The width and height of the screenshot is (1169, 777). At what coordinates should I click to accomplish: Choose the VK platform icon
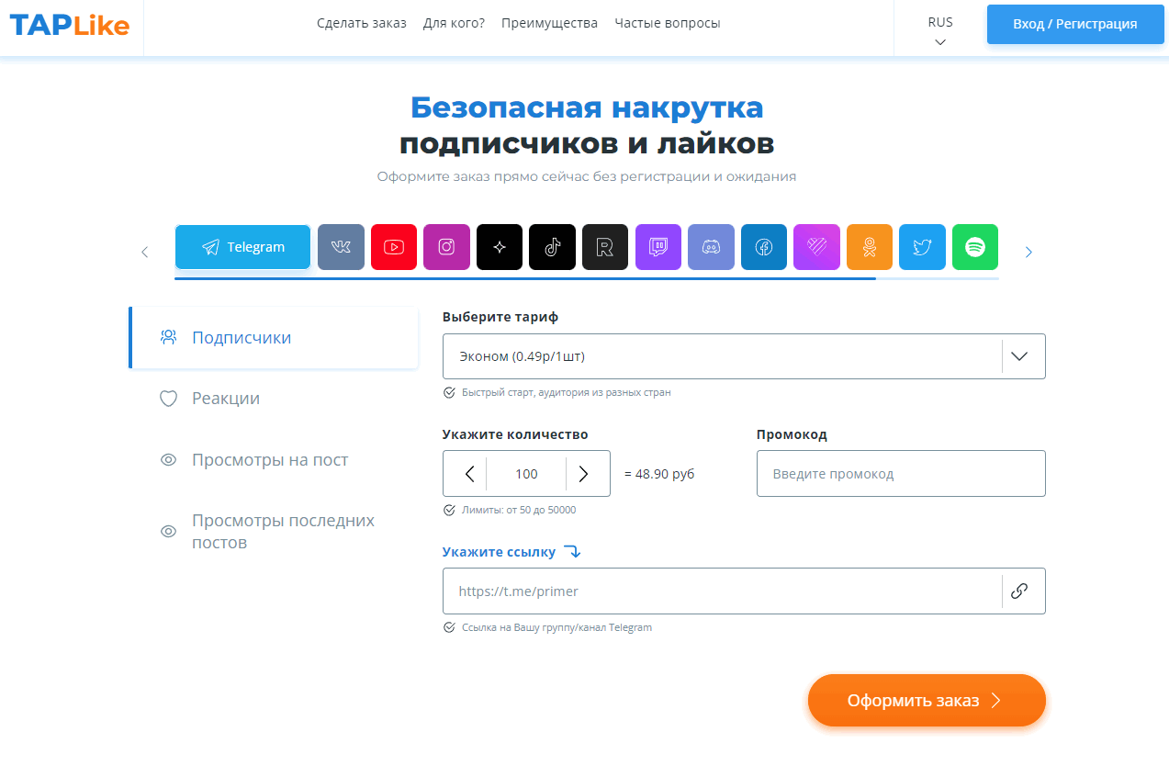pyautogui.click(x=341, y=247)
